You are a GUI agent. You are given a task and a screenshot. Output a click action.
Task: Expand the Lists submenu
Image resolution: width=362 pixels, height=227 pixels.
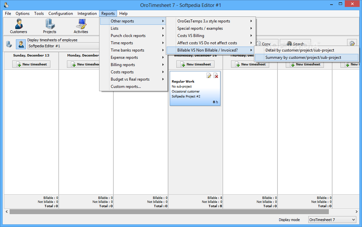(x=134, y=28)
